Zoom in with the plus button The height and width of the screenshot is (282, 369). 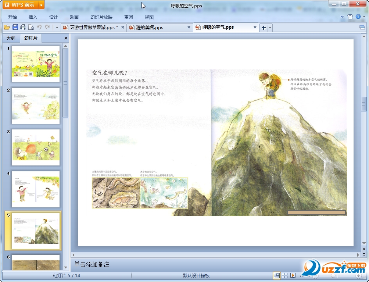coord(358,276)
